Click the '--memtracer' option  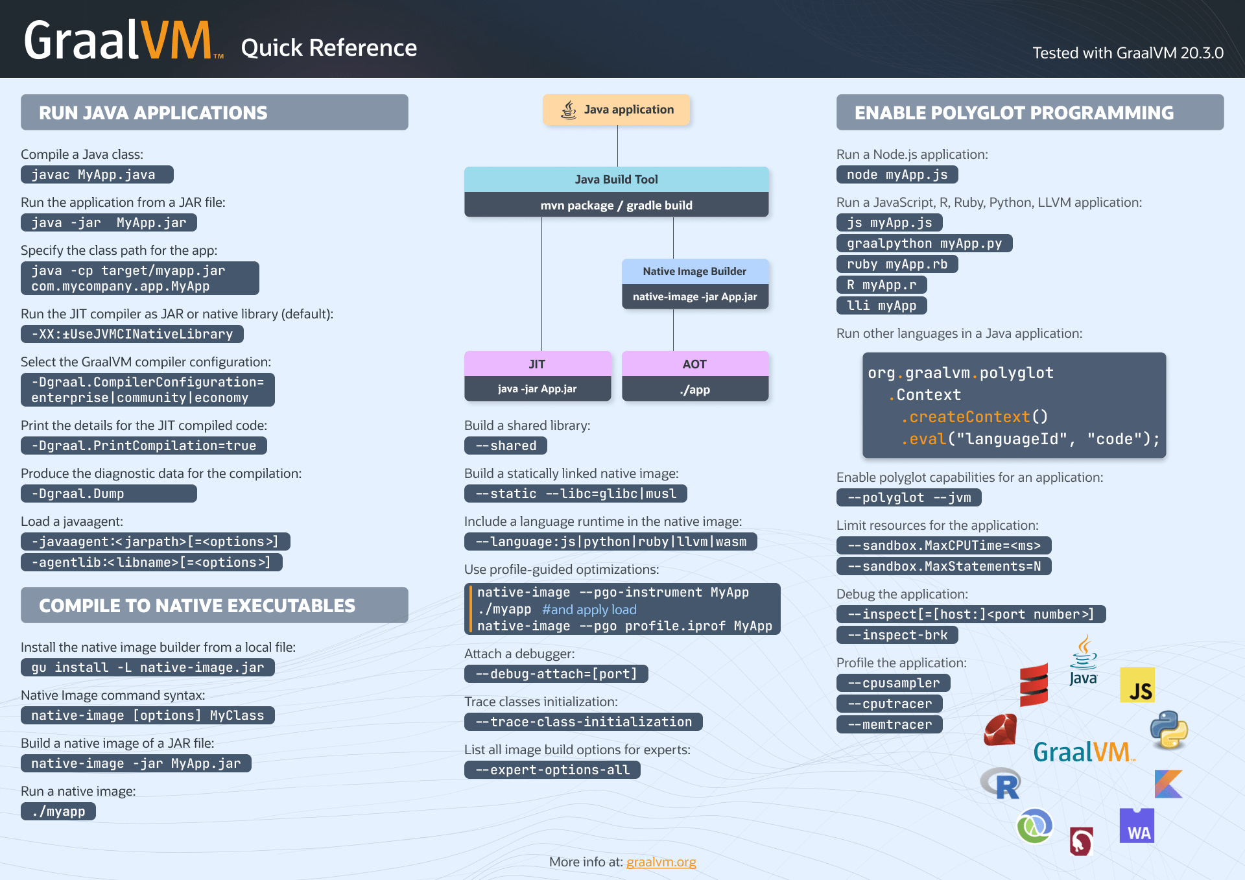889,724
